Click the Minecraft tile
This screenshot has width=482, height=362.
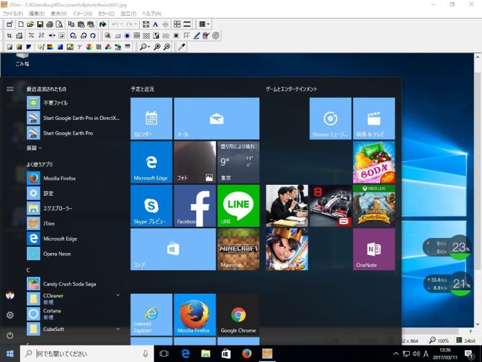point(238,249)
